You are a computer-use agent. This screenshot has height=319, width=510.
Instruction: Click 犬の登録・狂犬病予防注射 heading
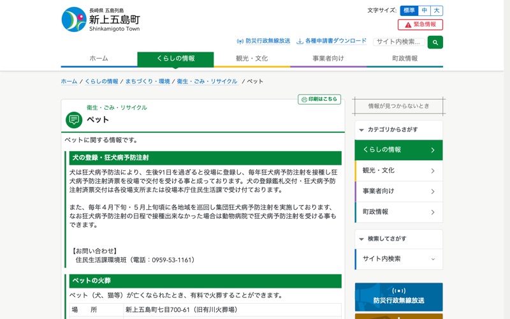[x=205, y=158]
